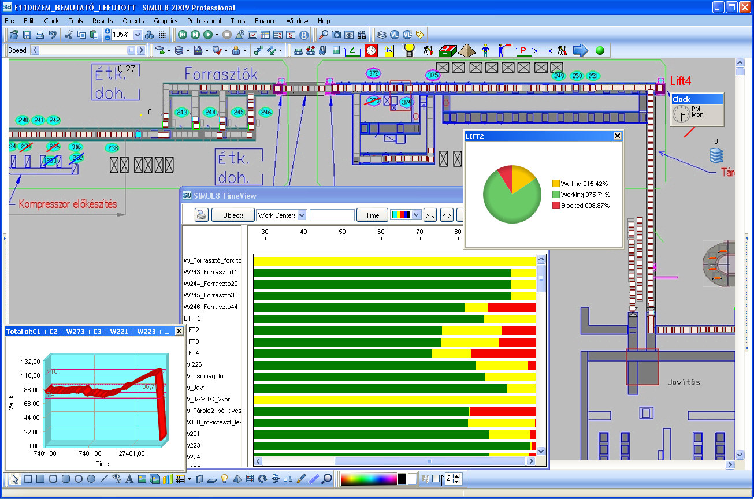Click the Save diskette icon
Screen dimensions: 754x499
(x=27, y=35)
